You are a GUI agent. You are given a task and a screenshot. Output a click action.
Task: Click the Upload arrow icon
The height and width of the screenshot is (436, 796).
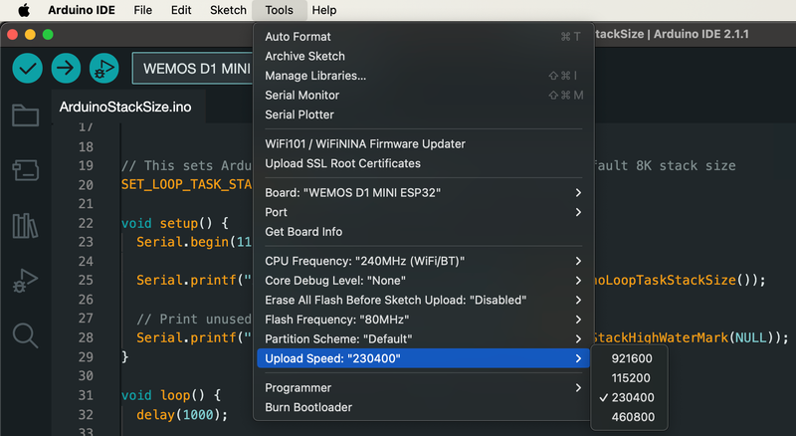66,68
